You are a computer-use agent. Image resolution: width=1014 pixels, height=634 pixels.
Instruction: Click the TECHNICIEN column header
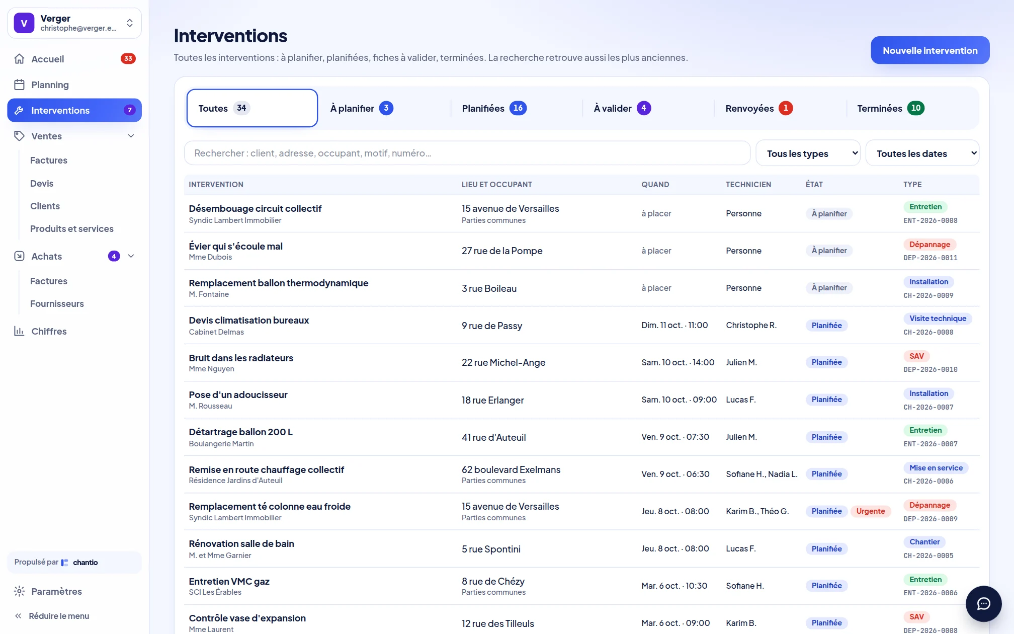click(x=748, y=185)
